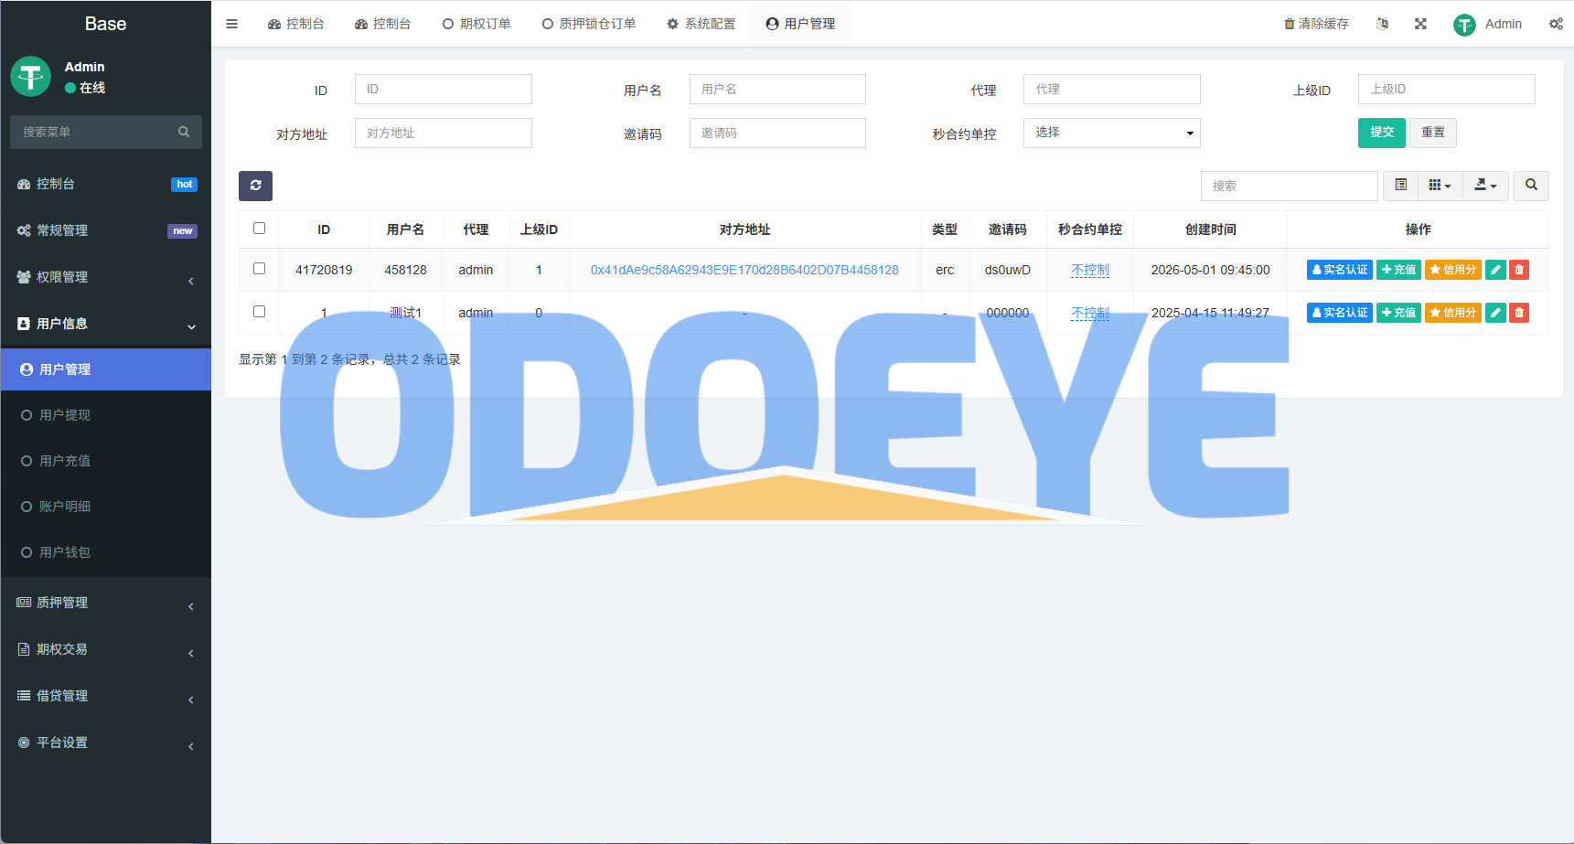
Task: Click the magnifier search button beside table
Action: coord(1531,186)
